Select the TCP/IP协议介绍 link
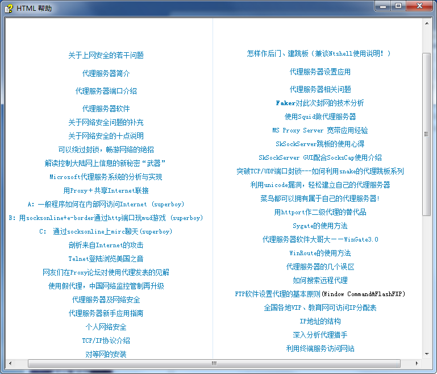The height and width of the screenshot is (374, 437). pyautogui.click(x=106, y=340)
